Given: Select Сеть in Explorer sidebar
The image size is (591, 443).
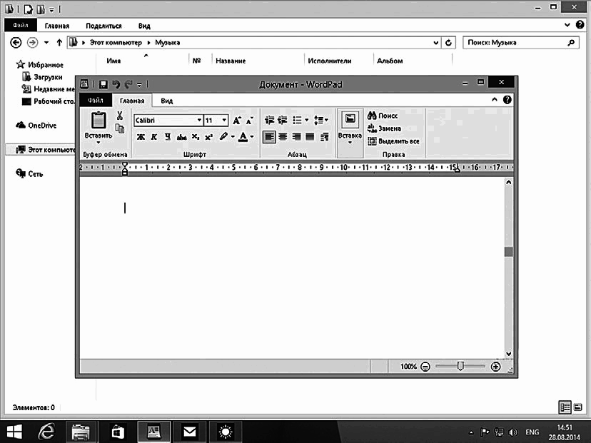Looking at the screenshot, I should point(29,173).
